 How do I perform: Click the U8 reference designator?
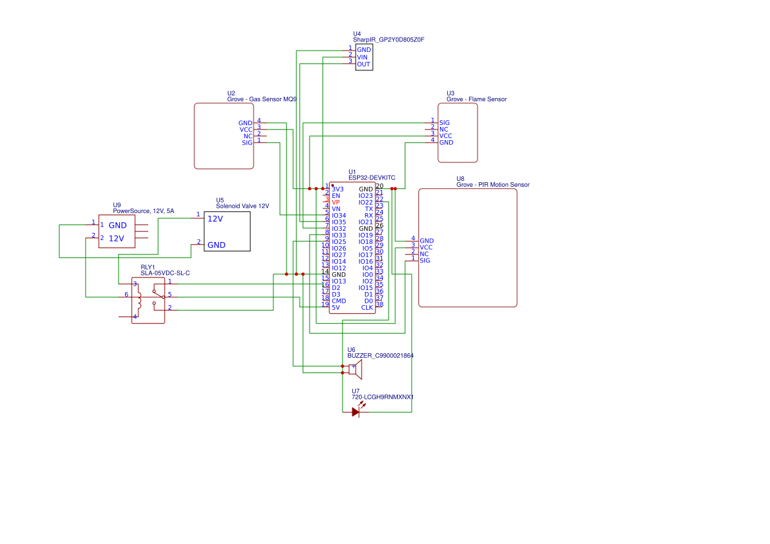click(x=460, y=179)
